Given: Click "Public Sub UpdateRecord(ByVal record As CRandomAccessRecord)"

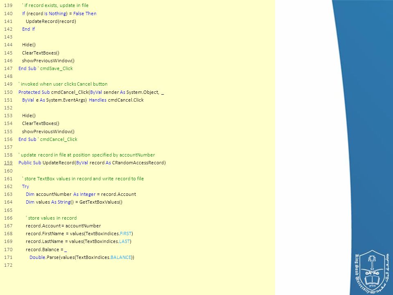Looking at the screenshot, I should pos(92,163).
